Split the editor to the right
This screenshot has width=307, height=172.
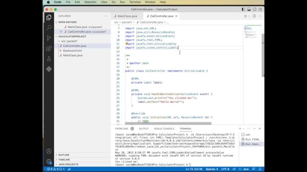pos(254,16)
